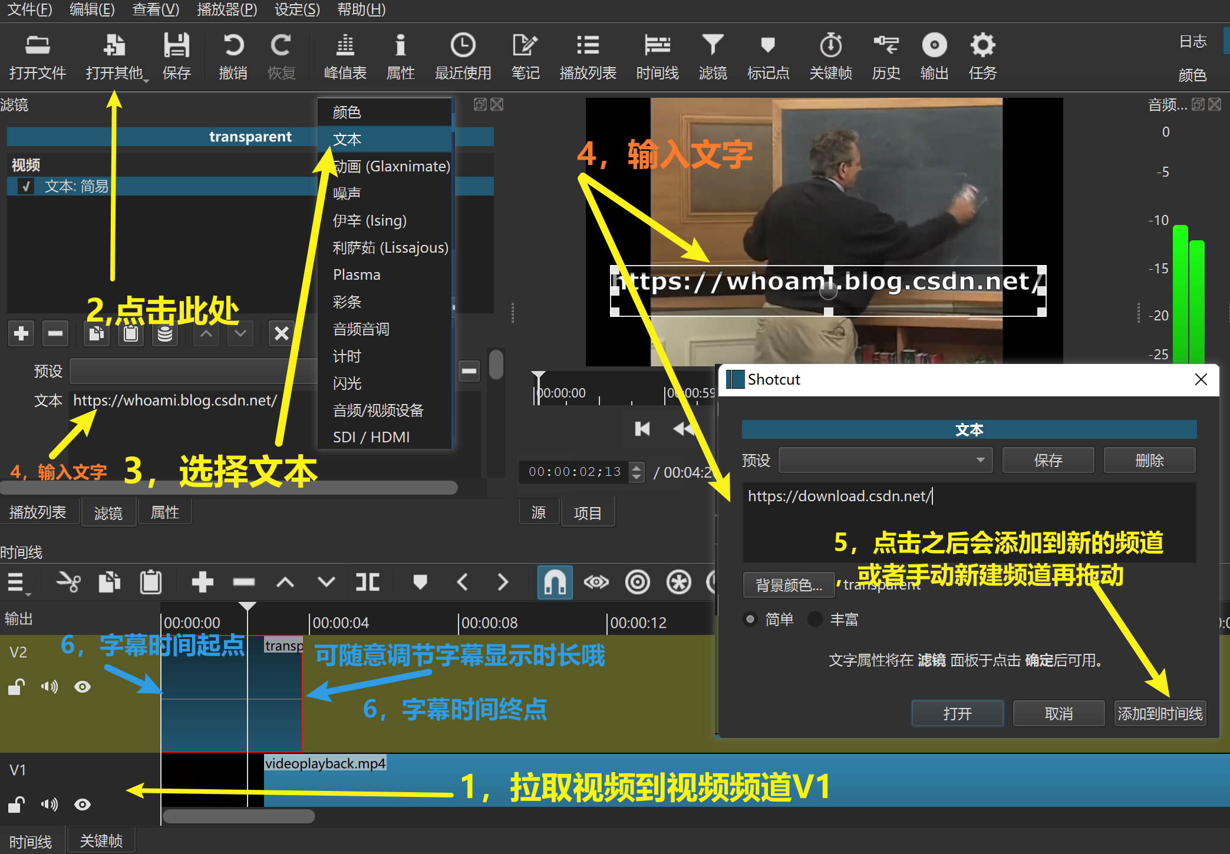Open the 设定(S) menu
Viewport: 1230px width, 854px height.
[297, 9]
